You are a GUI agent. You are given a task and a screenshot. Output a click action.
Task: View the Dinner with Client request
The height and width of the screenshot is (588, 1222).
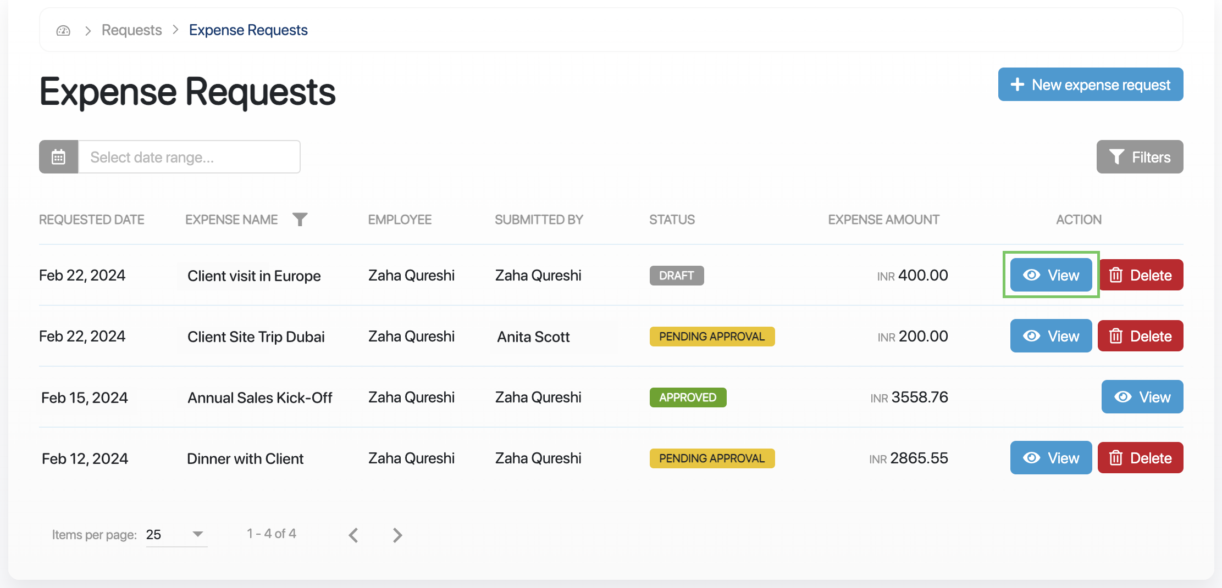pyautogui.click(x=1050, y=458)
